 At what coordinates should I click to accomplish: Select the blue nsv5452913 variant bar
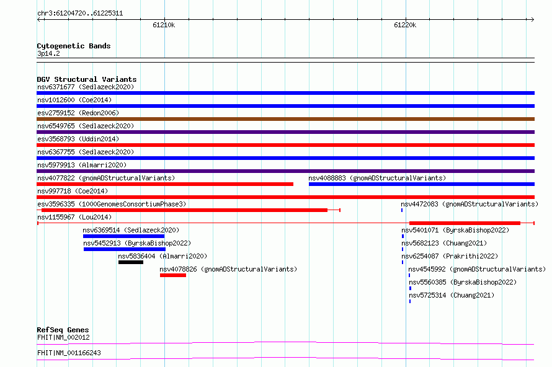pos(125,249)
